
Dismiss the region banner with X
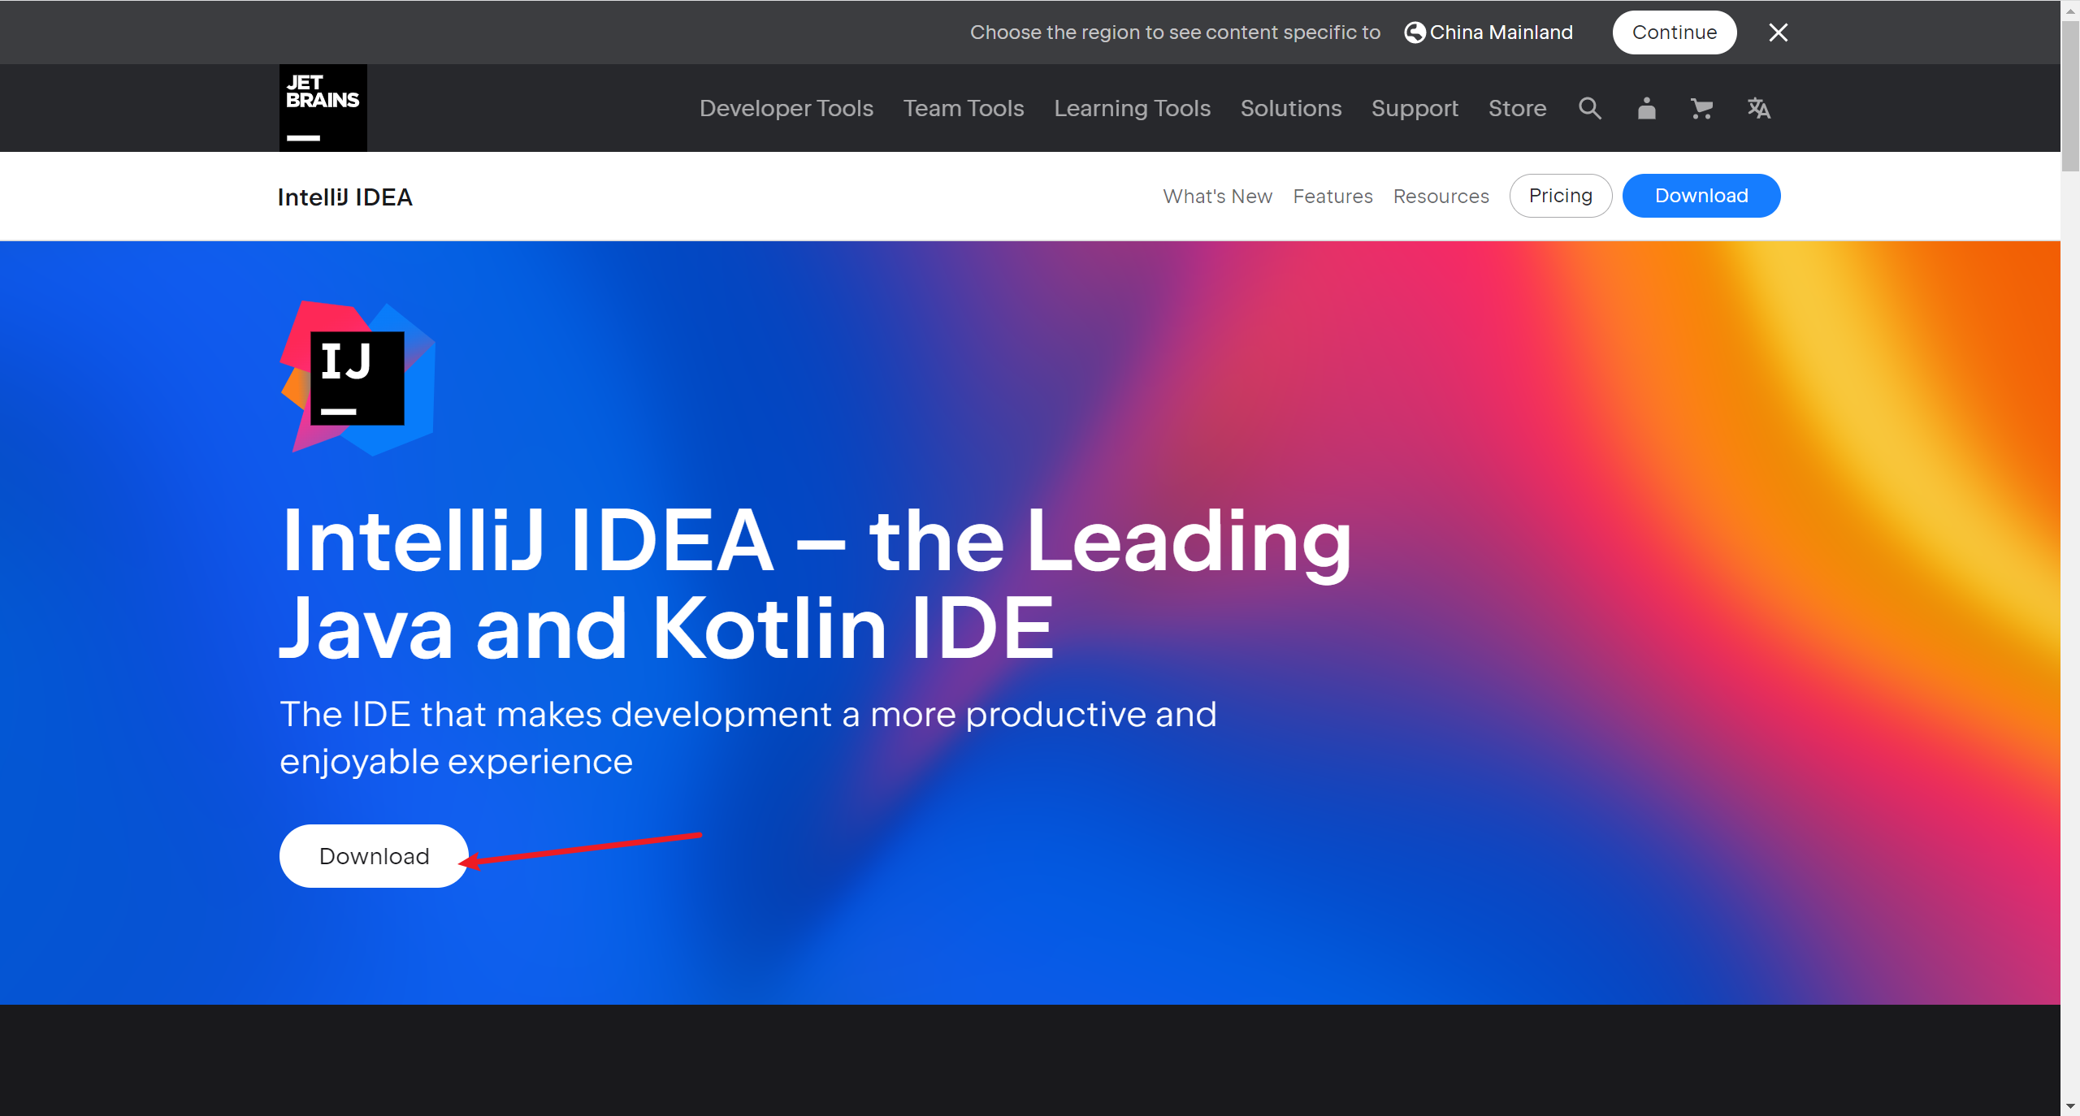coord(1778,32)
